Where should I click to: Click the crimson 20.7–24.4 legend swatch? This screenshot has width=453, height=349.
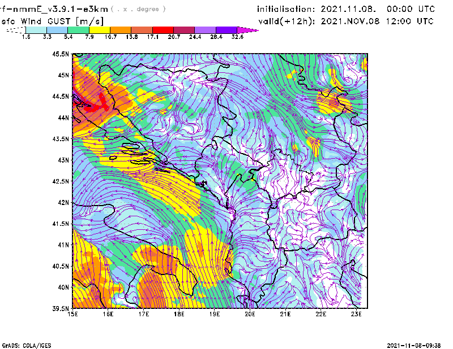tap(185, 30)
